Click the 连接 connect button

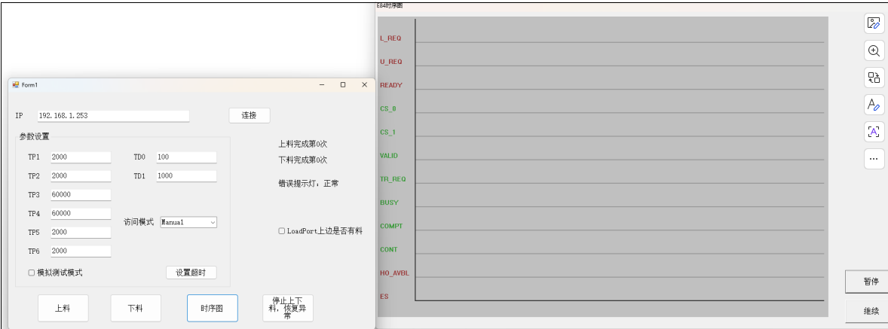click(249, 115)
